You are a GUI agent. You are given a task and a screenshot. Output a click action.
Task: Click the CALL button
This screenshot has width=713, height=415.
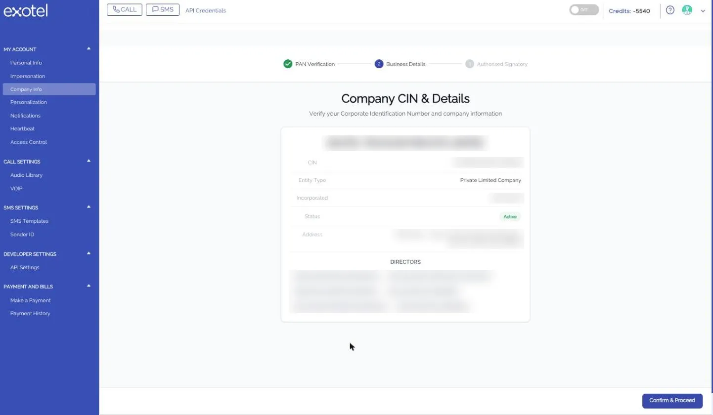coord(125,9)
